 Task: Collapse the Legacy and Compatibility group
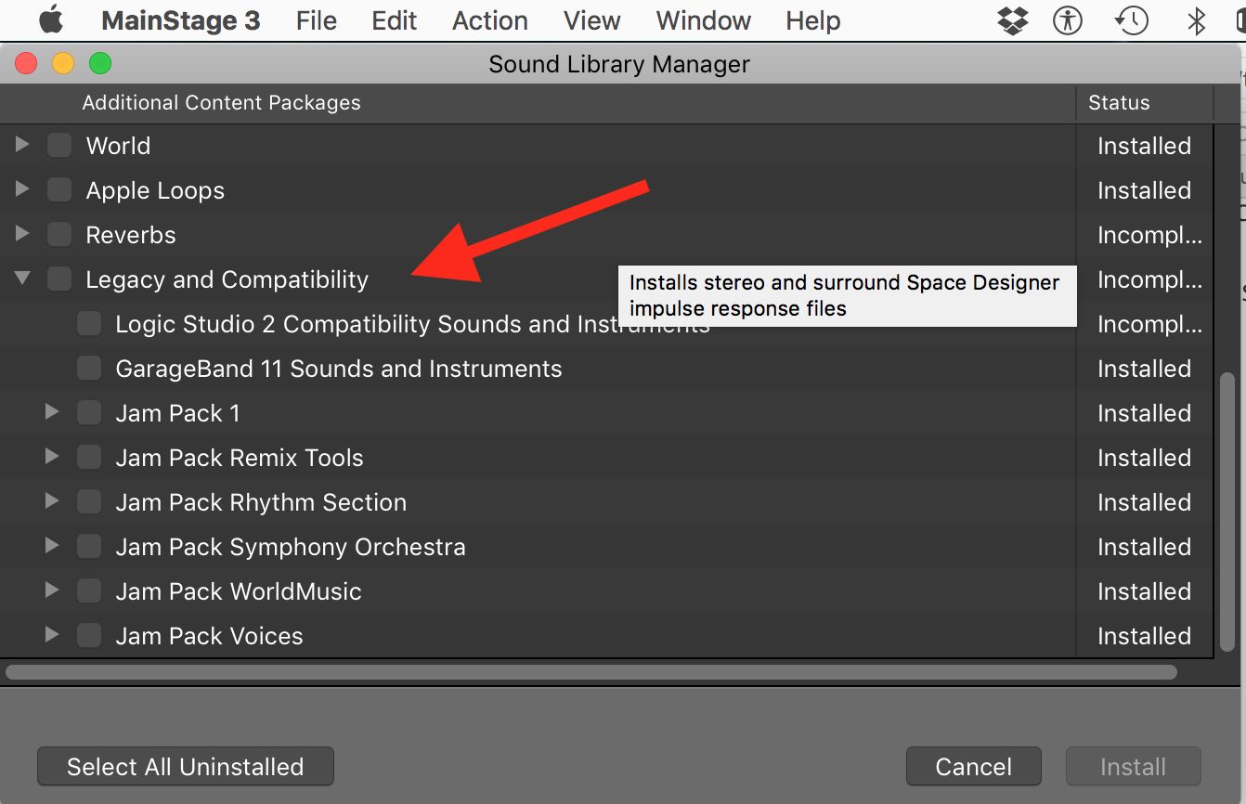point(22,279)
